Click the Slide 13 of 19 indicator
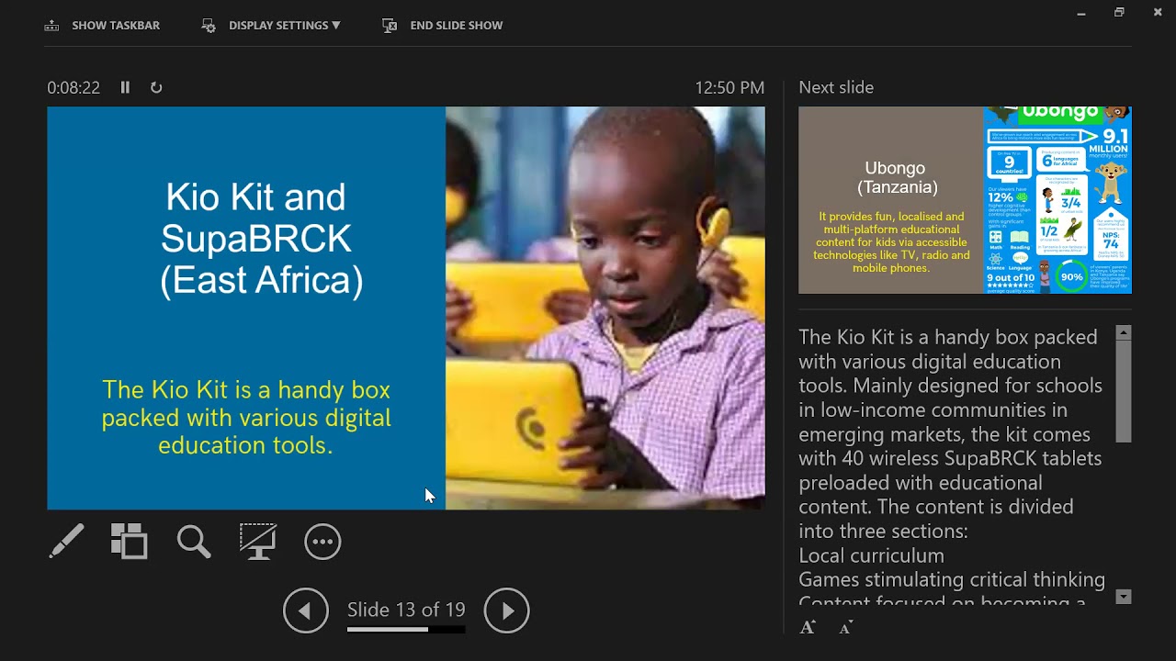The image size is (1176, 661). click(x=406, y=610)
